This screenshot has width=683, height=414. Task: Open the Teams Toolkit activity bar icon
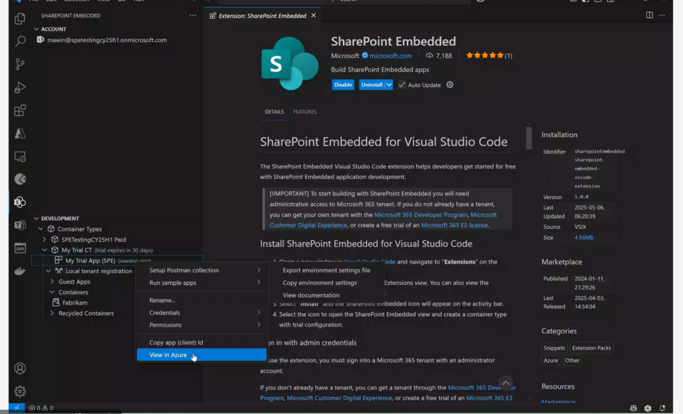[20, 225]
